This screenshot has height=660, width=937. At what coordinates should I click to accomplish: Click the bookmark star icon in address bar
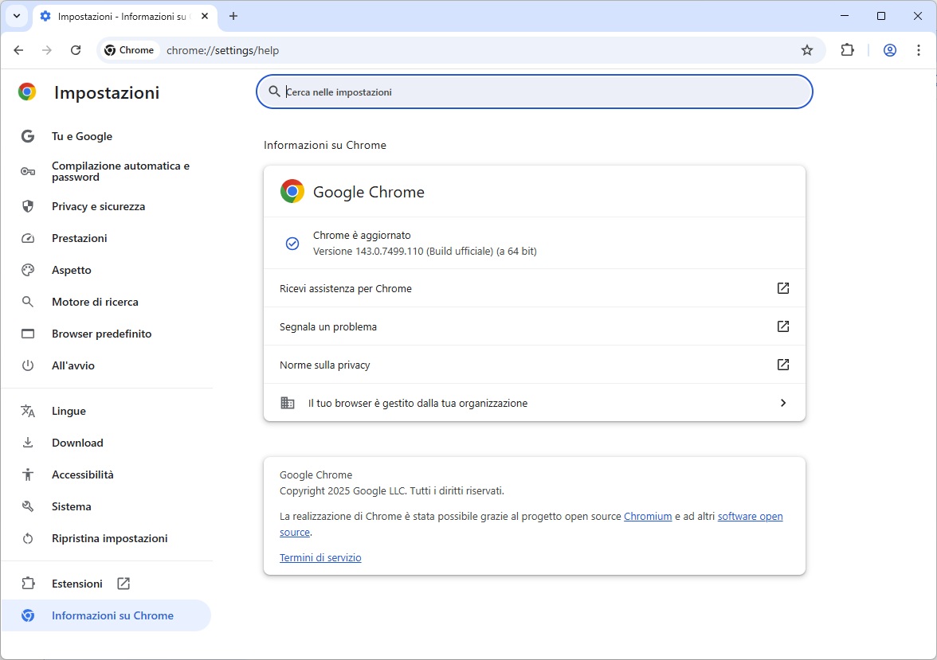[x=807, y=50]
